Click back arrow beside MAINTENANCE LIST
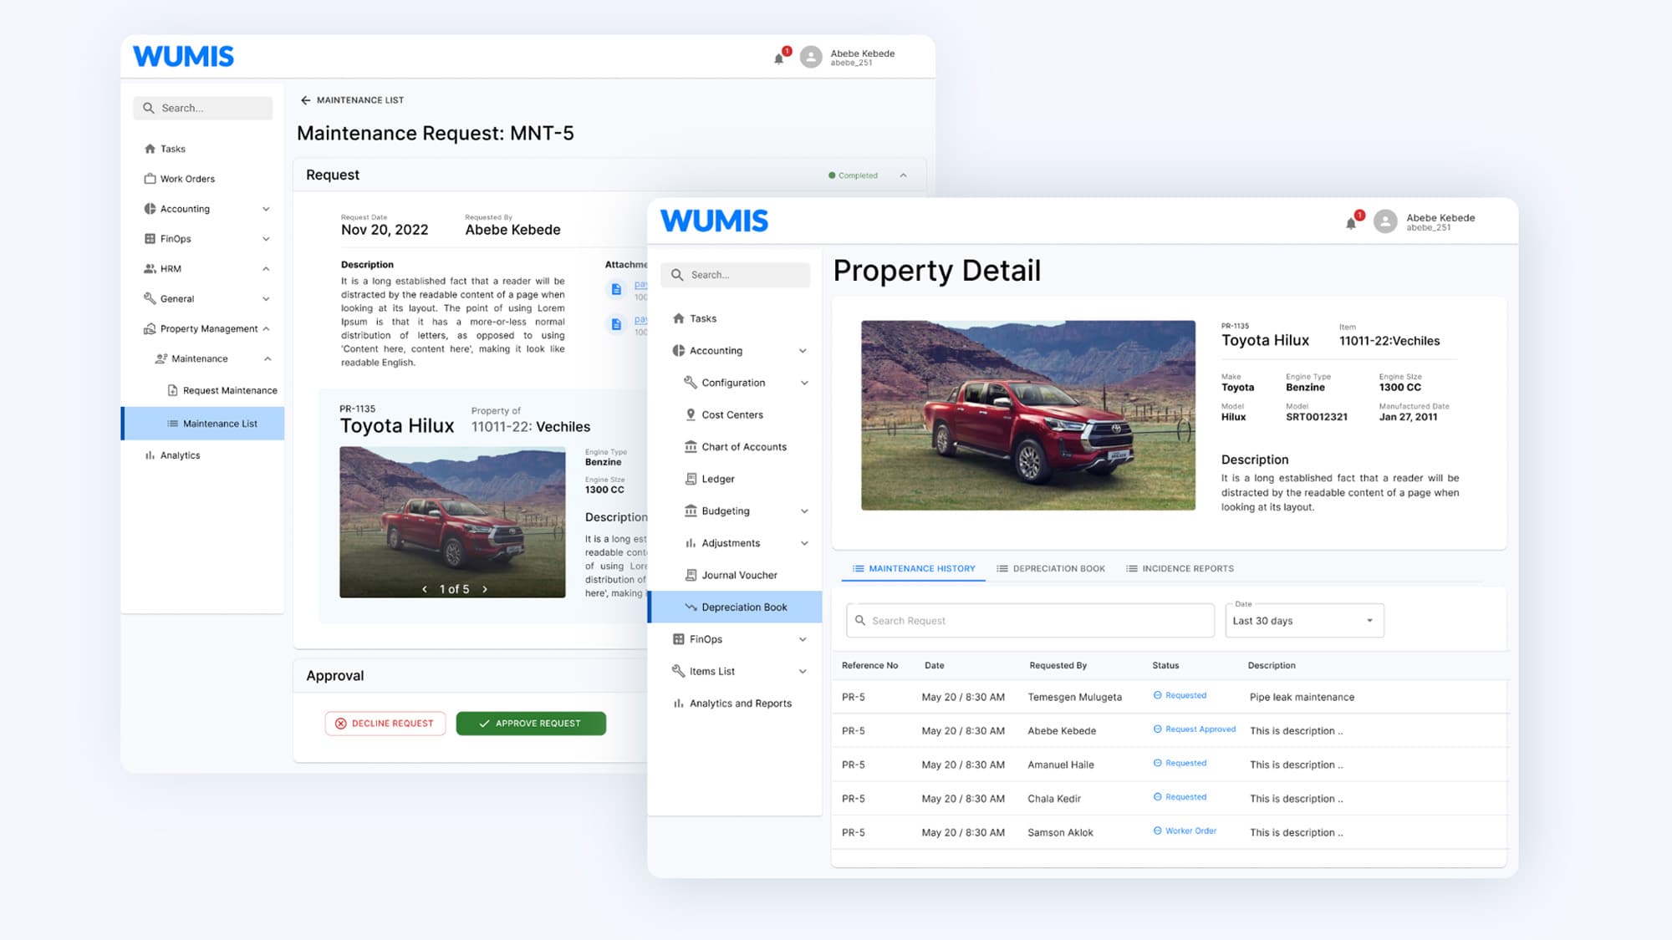The height and width of the screenshot is (940, 1672). click(x=305, y=100)
